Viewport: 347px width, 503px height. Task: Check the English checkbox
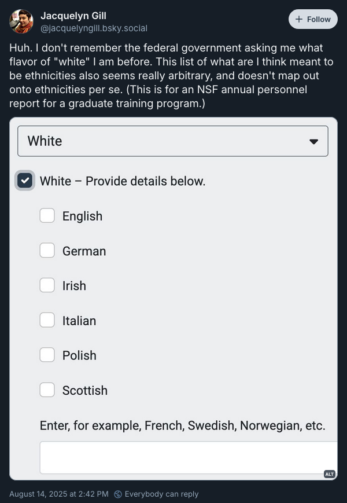tap(47, 215)
